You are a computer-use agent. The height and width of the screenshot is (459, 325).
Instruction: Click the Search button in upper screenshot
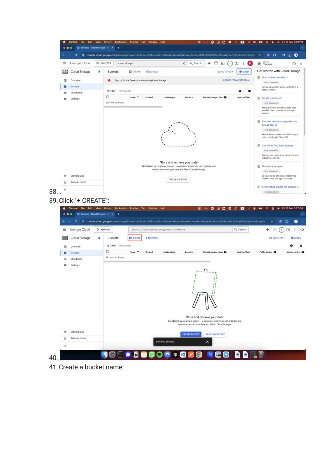coord(196,63)
